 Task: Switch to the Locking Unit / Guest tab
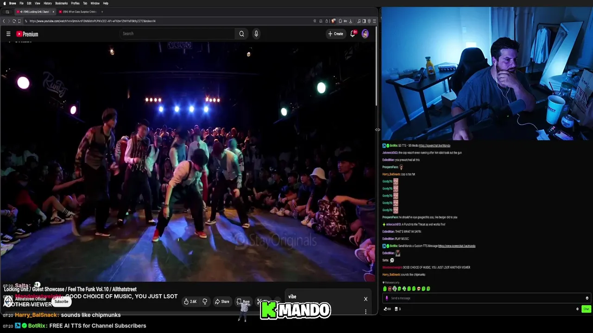coord(36,12)
